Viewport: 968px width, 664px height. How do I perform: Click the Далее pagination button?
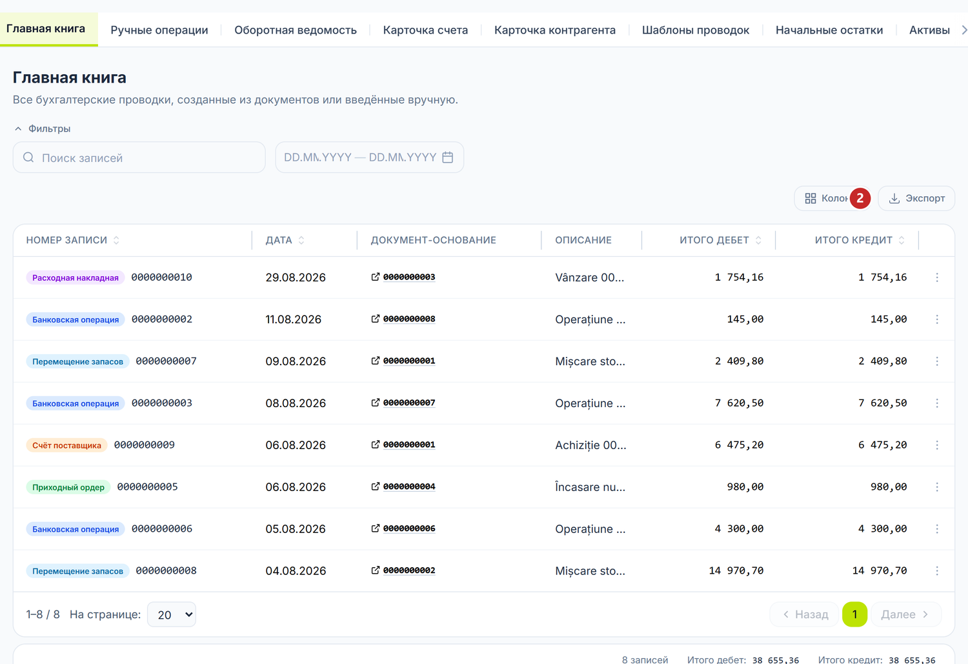pyautogui.click(x=906, y=614)
